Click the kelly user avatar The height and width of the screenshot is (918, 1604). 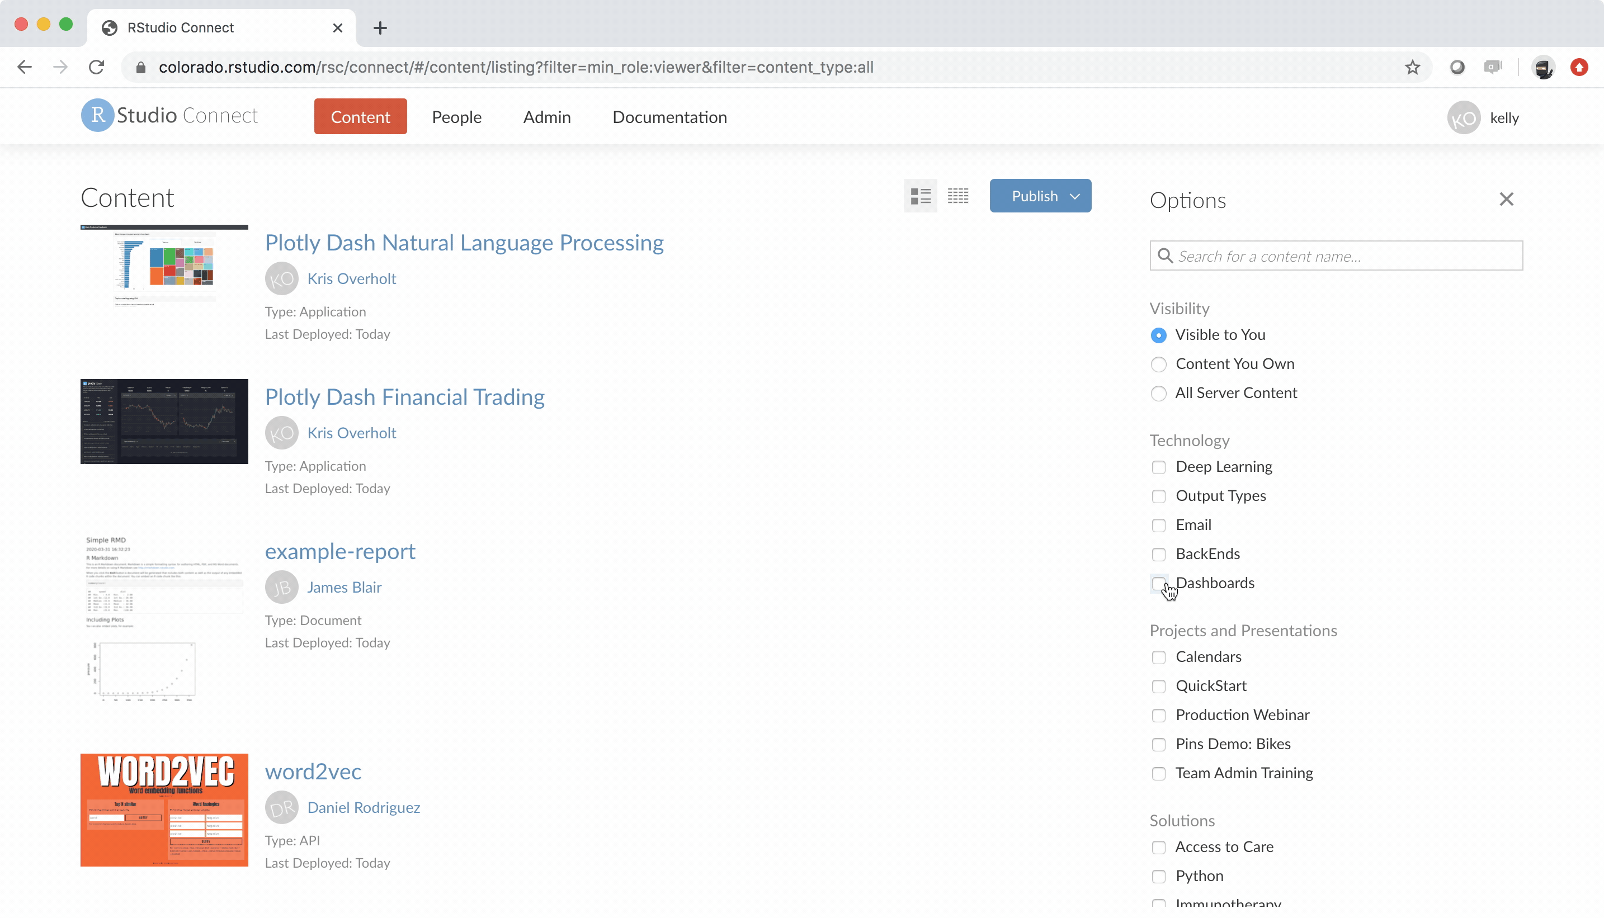(1464, 117)
